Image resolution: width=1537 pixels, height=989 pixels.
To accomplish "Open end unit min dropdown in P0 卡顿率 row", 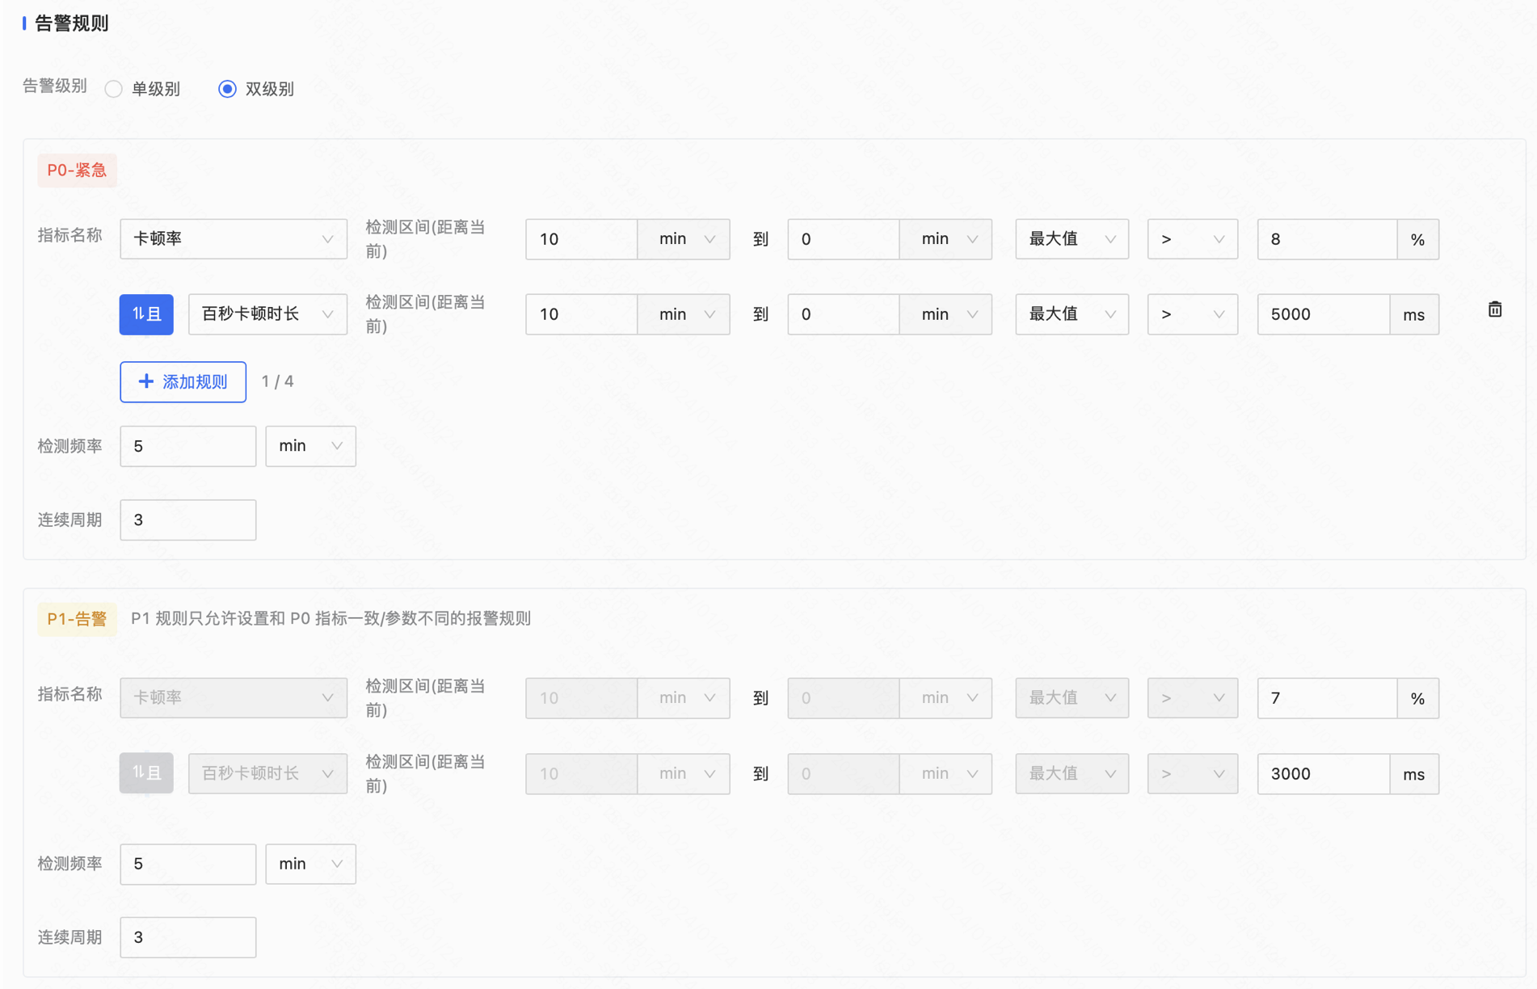I will pos(945,239).
